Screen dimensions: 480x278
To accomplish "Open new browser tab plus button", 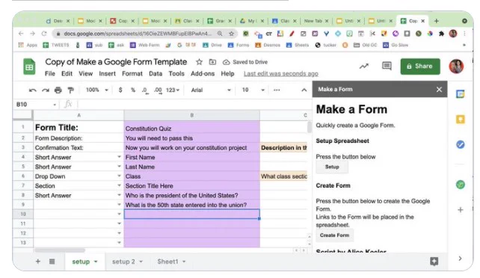I will 436,21.
